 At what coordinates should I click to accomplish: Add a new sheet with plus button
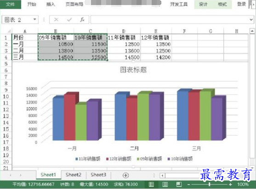pos(126,175)
